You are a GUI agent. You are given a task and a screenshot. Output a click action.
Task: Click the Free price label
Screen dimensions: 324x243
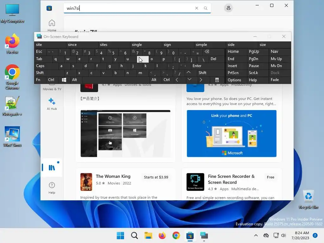click(271, 177)
